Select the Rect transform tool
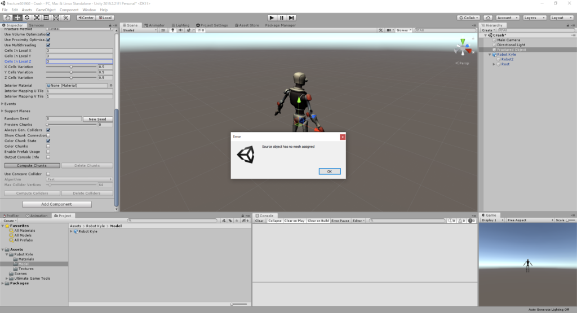 click(46, 17)
